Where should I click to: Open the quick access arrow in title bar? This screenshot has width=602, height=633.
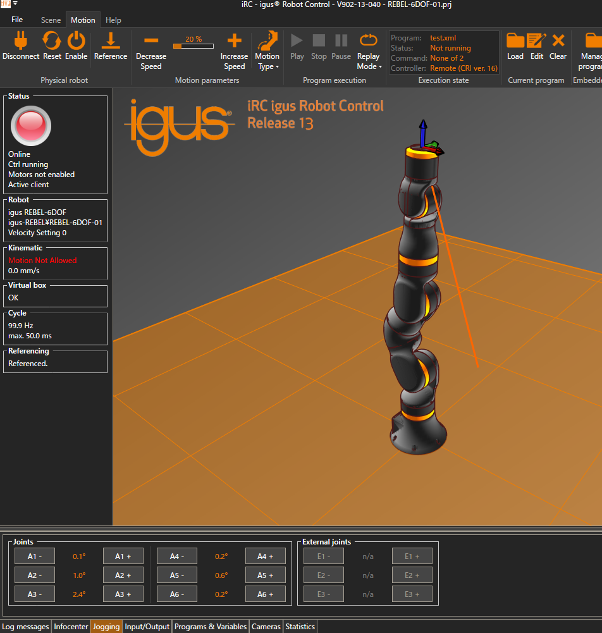pos(15,4)
